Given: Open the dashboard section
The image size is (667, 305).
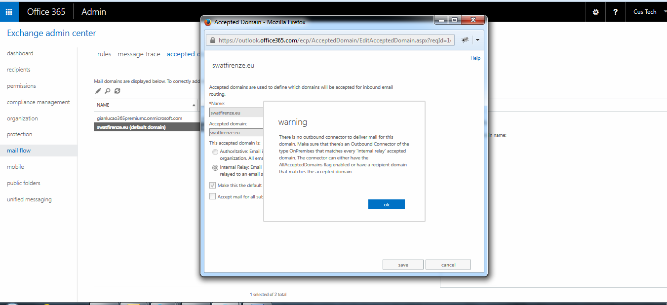Looking at the screenshot, I should [20, 53].
